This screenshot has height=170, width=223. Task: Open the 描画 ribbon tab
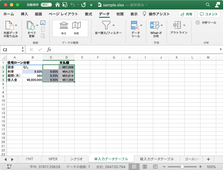click(38, 14)
